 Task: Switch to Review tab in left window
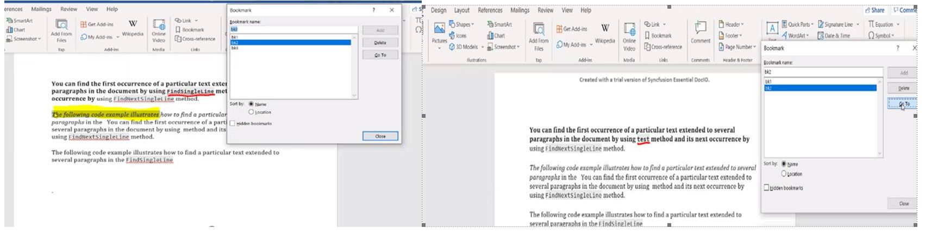[x=68, y=9]
